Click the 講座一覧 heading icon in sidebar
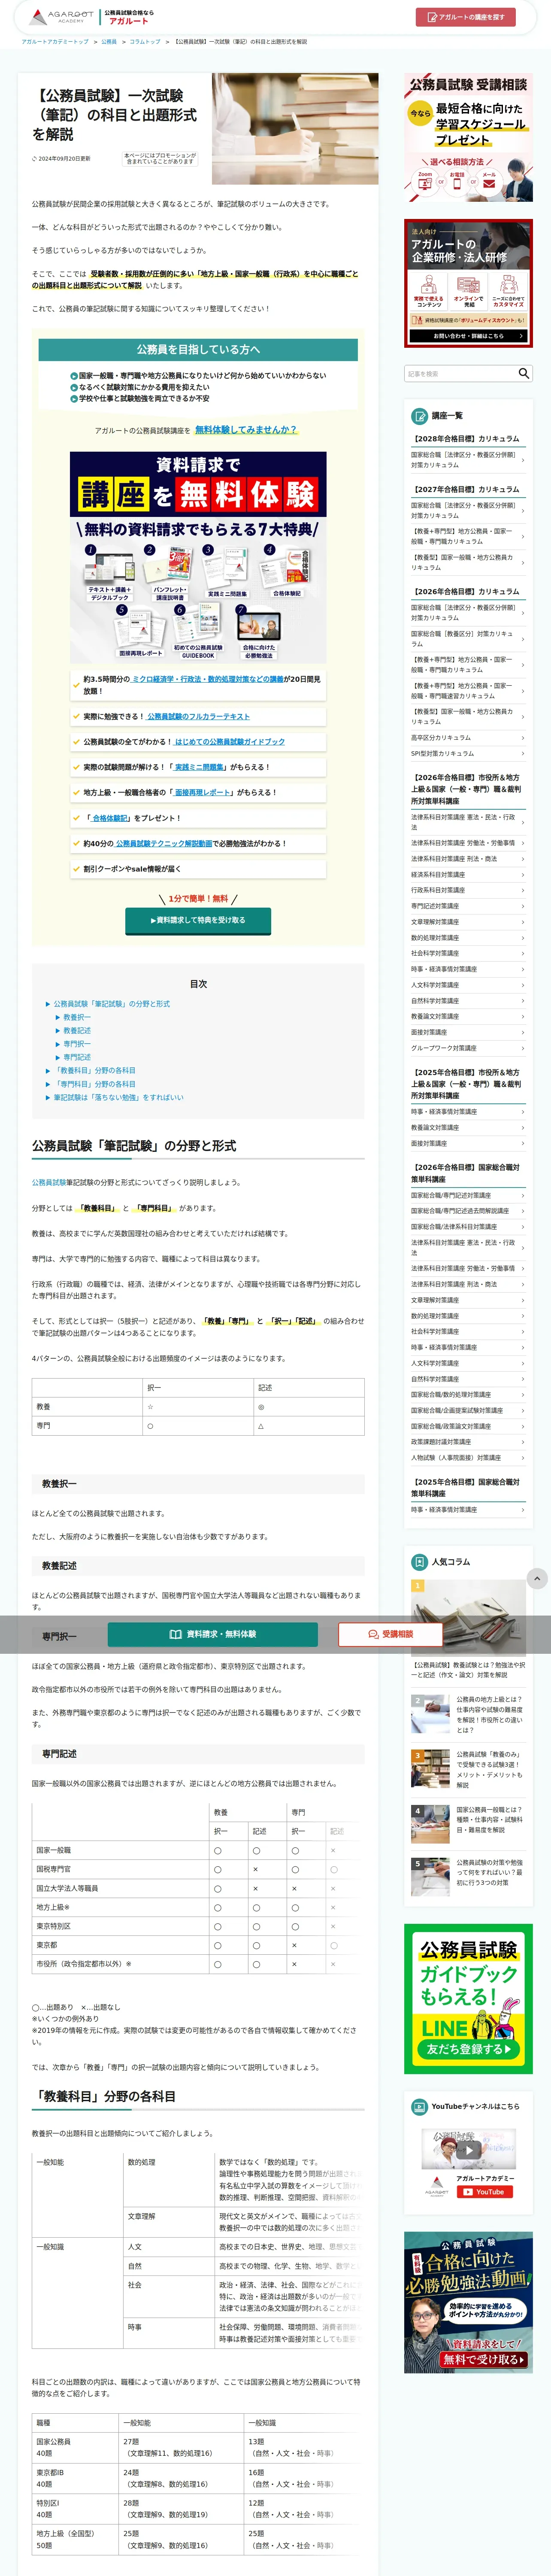 [x=419, y=415]
